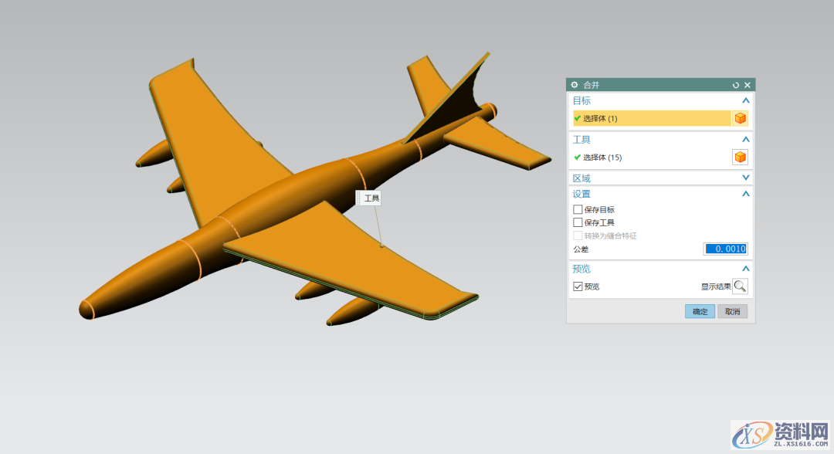Viewport: 834px width, 454px height.
Task: Click the 公差 tolerance input field
Action: [x=725, y=249]
